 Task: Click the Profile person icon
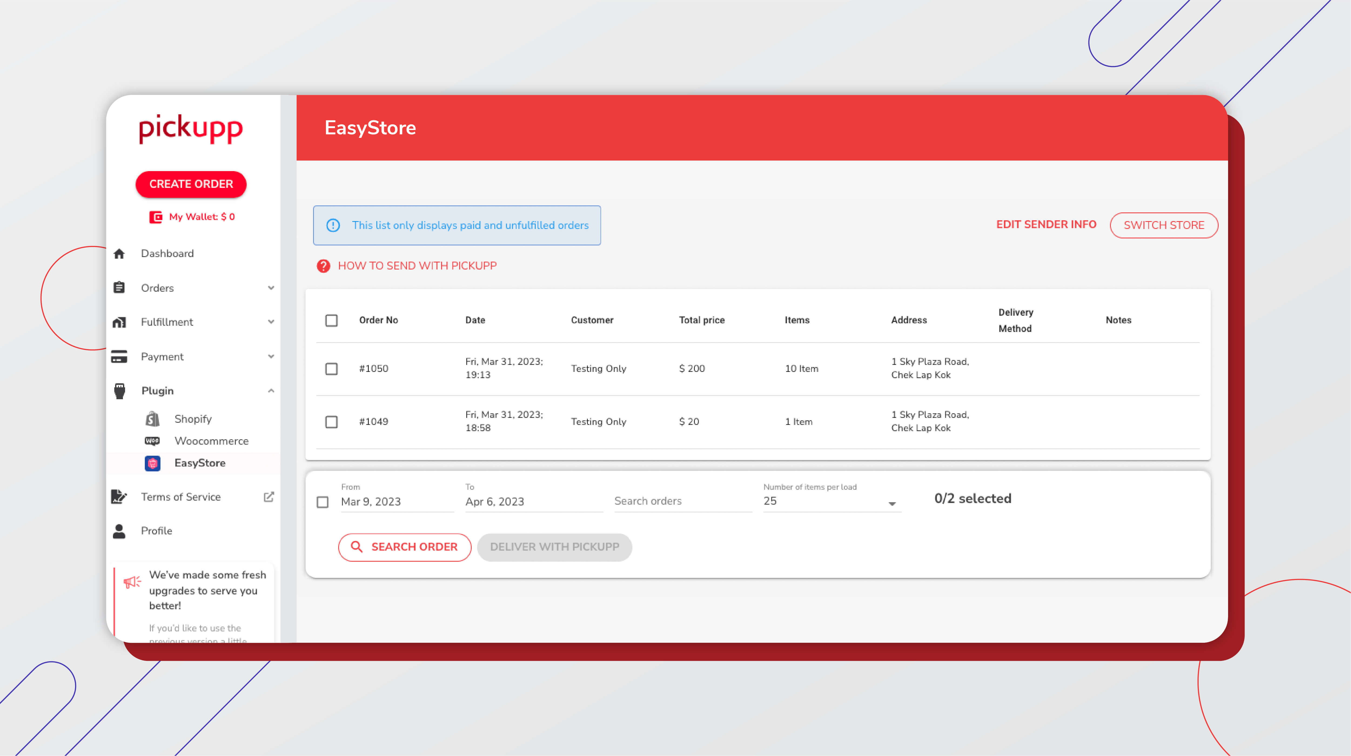coord(119,531)
